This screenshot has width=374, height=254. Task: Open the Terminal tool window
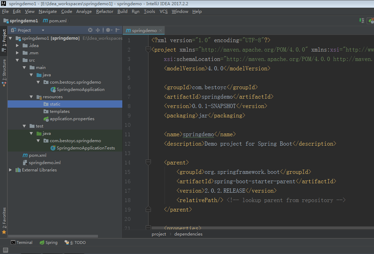[22, 243]
